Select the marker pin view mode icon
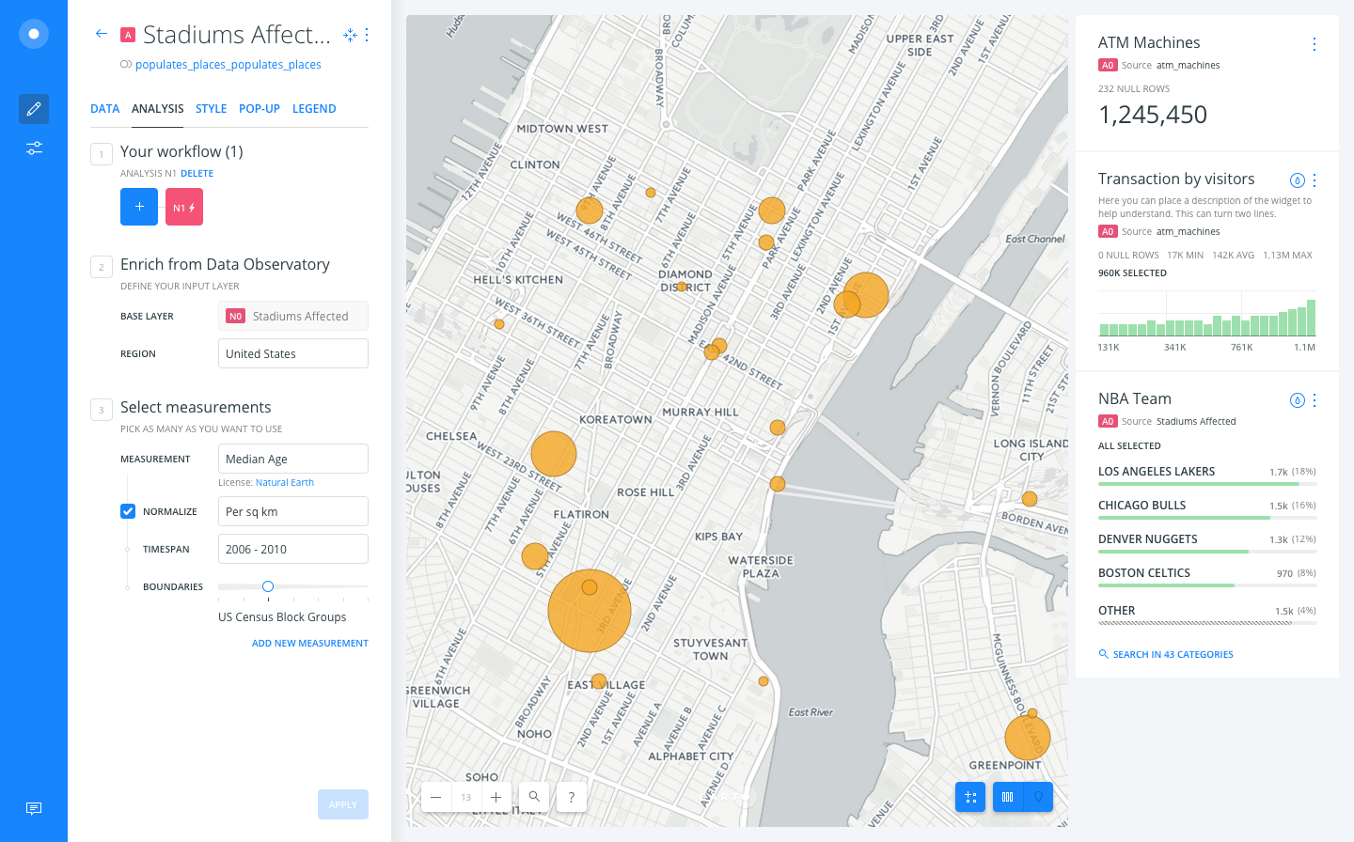Image resolution: width=1354 pixels, height=842 pixels. point(1038,796)
